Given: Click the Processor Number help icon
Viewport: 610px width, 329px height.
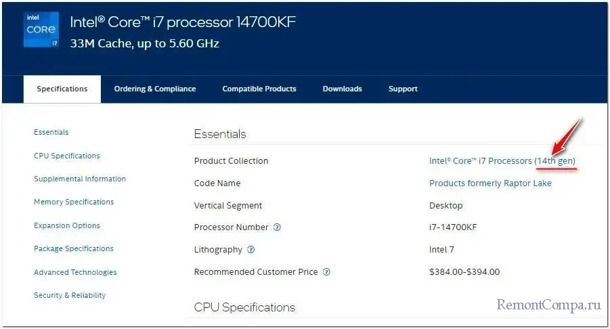Looking at the screenshot, I should coord(277,227).
